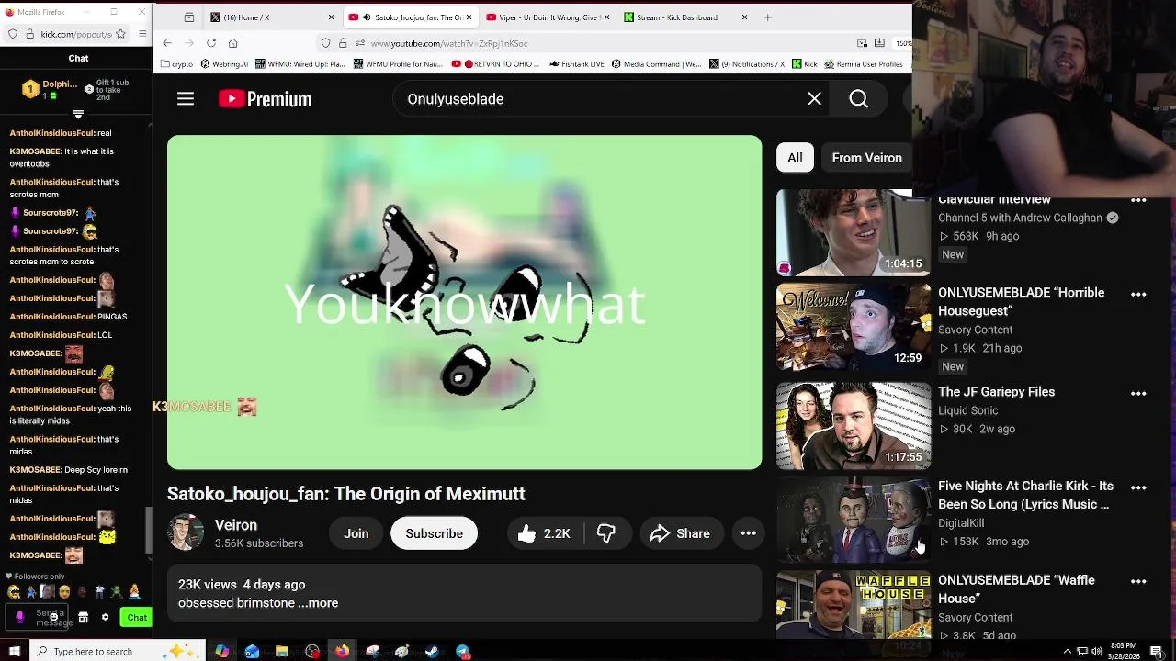This screenshot has height=661, width=1176.
Task: Dislike the video with thumbs down
Action: (x=606, y=533)
